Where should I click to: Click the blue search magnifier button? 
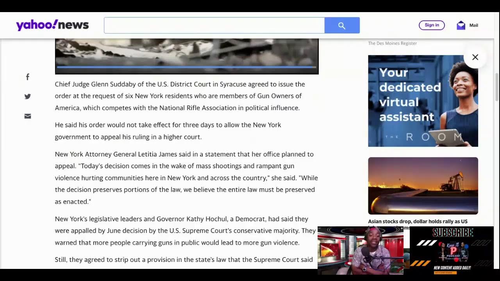click(x=342, y=25)
